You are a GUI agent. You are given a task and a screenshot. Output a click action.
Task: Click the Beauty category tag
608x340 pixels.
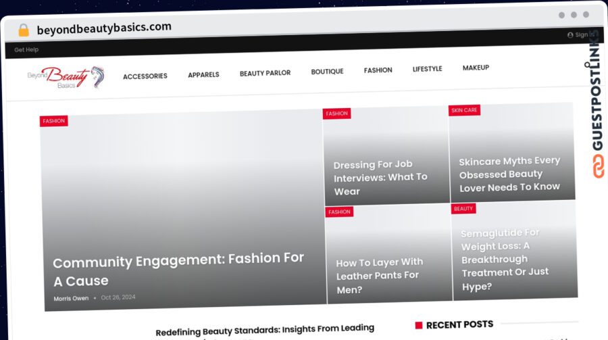[x=463, y=209]
